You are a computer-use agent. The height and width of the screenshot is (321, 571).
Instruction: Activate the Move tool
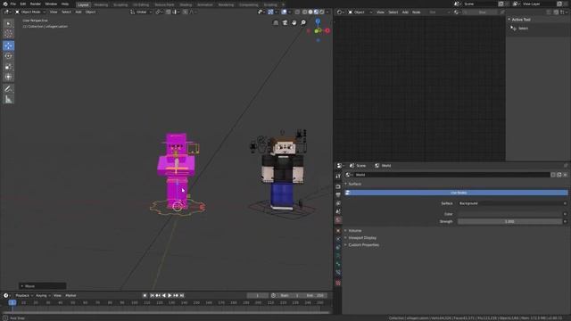coord(8,45)
